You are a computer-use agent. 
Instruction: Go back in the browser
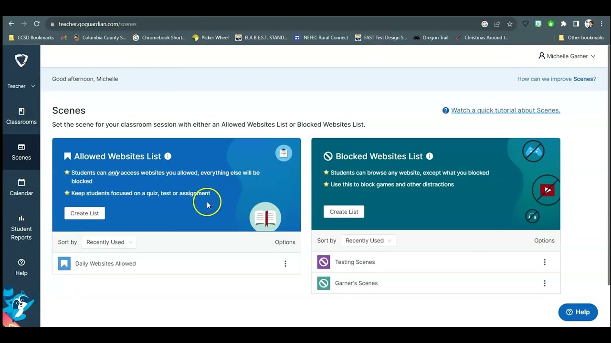(x=11, y=24)
